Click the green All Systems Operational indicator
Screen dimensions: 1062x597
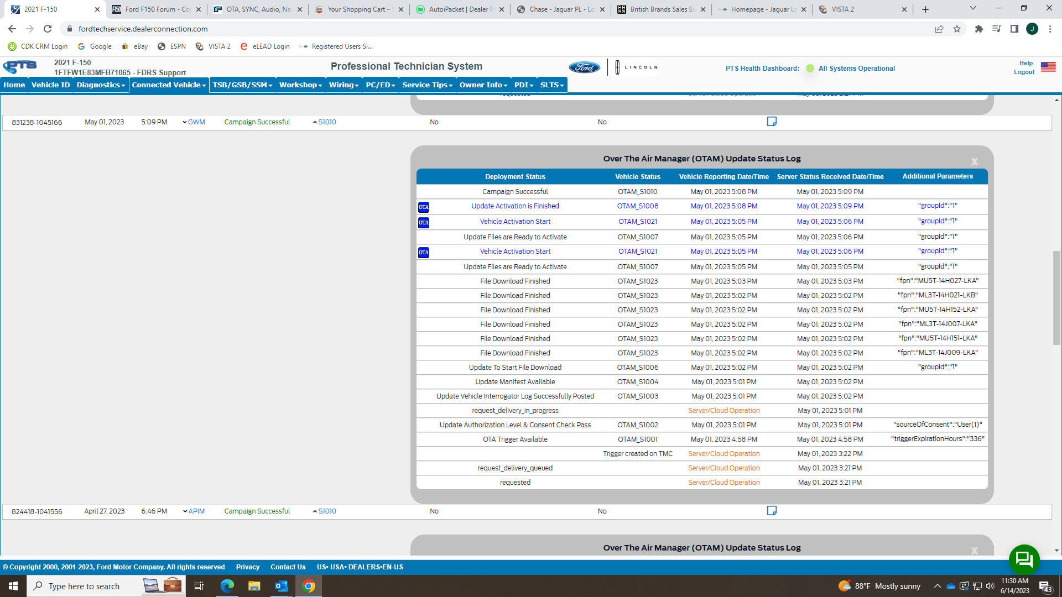click(x=810, y=69)
